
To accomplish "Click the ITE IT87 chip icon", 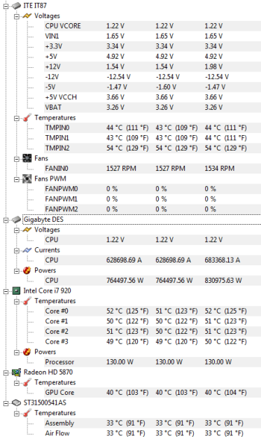I will (17, 6).
